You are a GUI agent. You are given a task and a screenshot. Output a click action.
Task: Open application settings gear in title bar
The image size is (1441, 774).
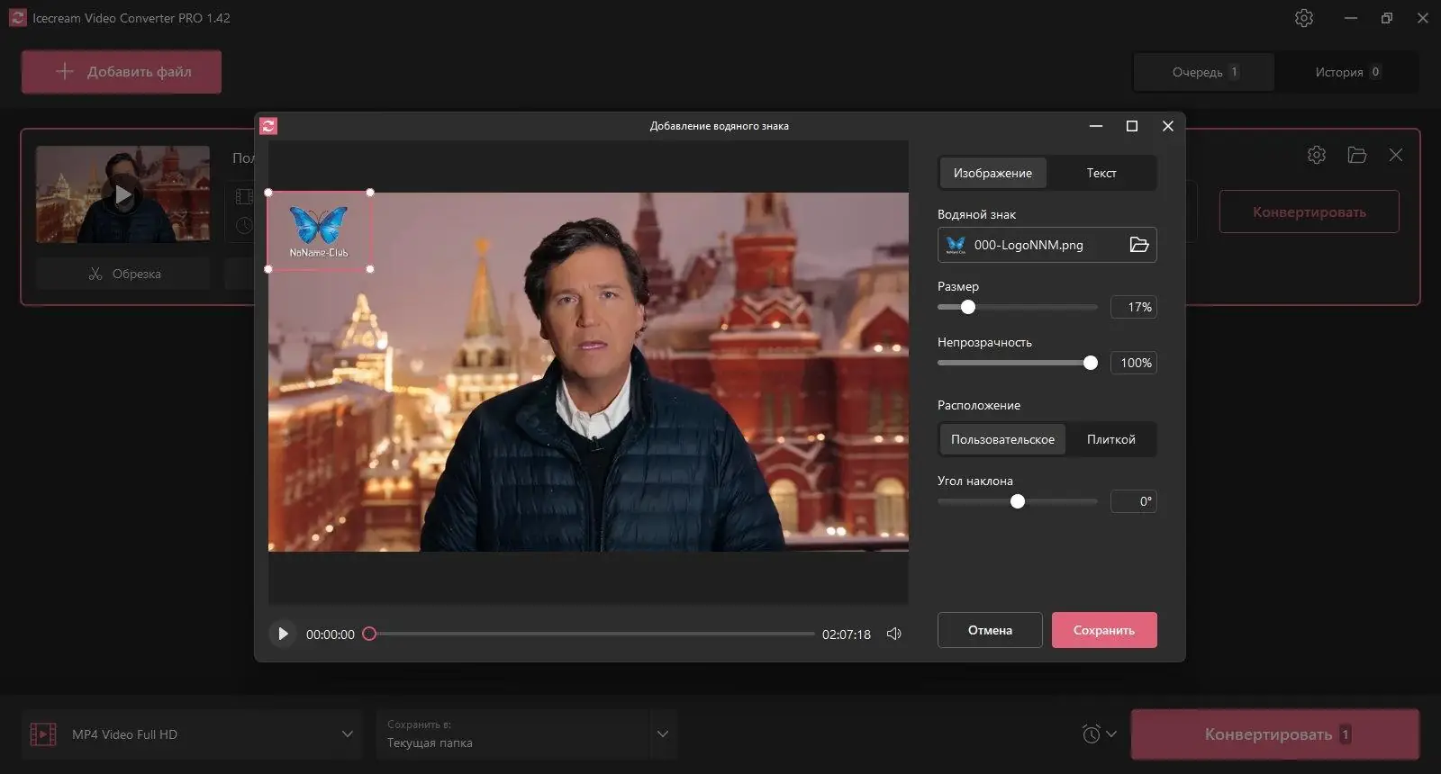tap(1303, 18)
